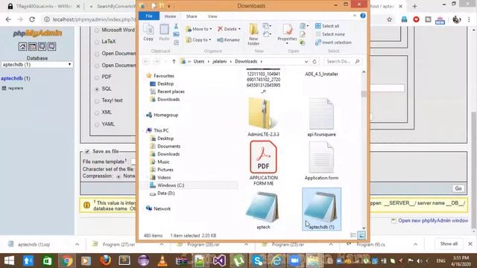Screen dimensions: 477x268
Task: Open the File menu in Explorer
Action: [149, 16]
